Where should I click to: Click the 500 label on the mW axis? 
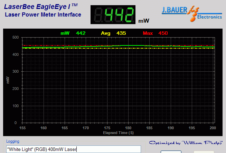click(16, 37)
